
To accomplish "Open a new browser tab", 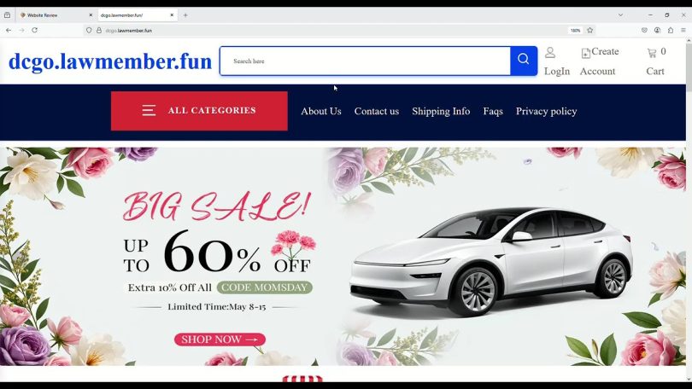I will click(185, 15).
